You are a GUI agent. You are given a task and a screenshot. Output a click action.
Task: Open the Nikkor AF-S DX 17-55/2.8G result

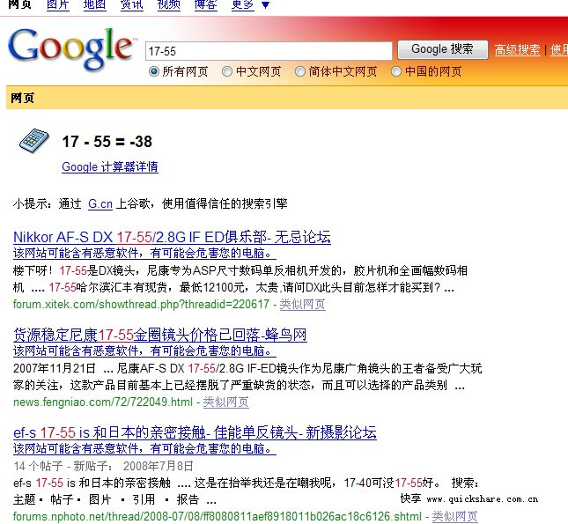172,237
